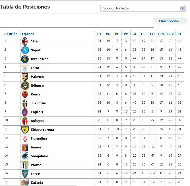Click the Napoli team logo

pos(25,50)
